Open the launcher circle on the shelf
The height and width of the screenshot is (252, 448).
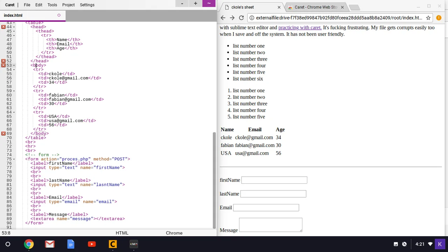[8, 244]
